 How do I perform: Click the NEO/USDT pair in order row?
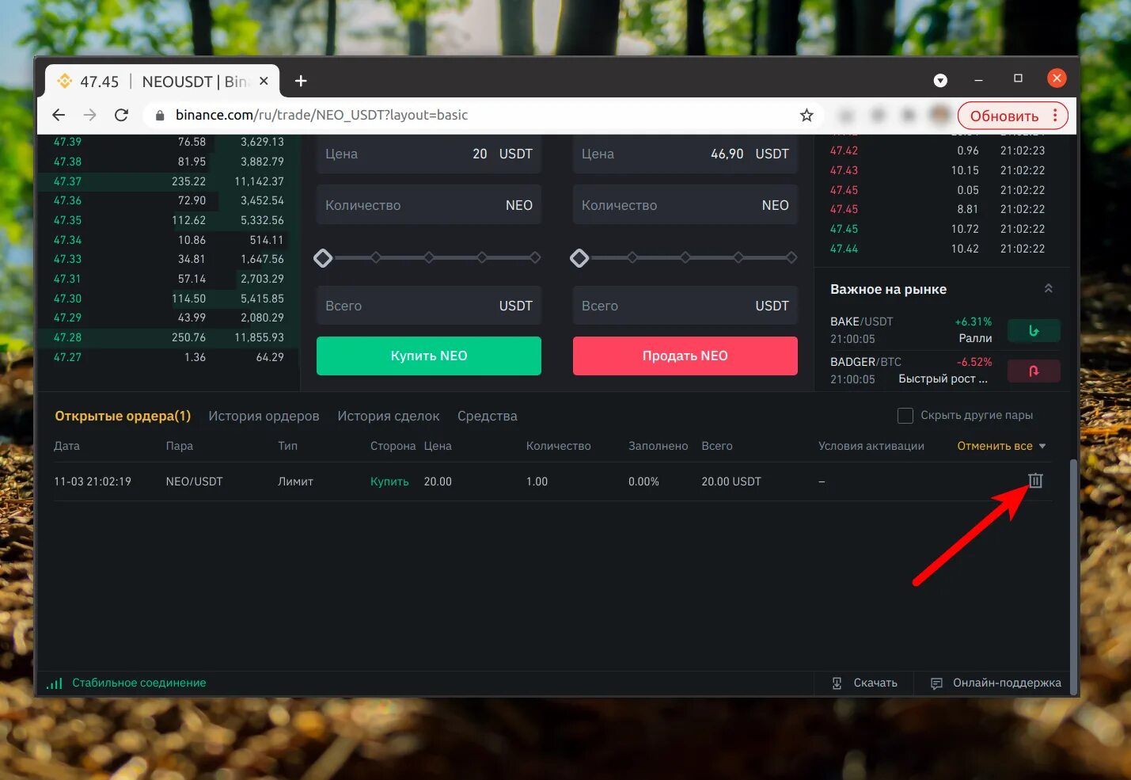coord(195,481)
